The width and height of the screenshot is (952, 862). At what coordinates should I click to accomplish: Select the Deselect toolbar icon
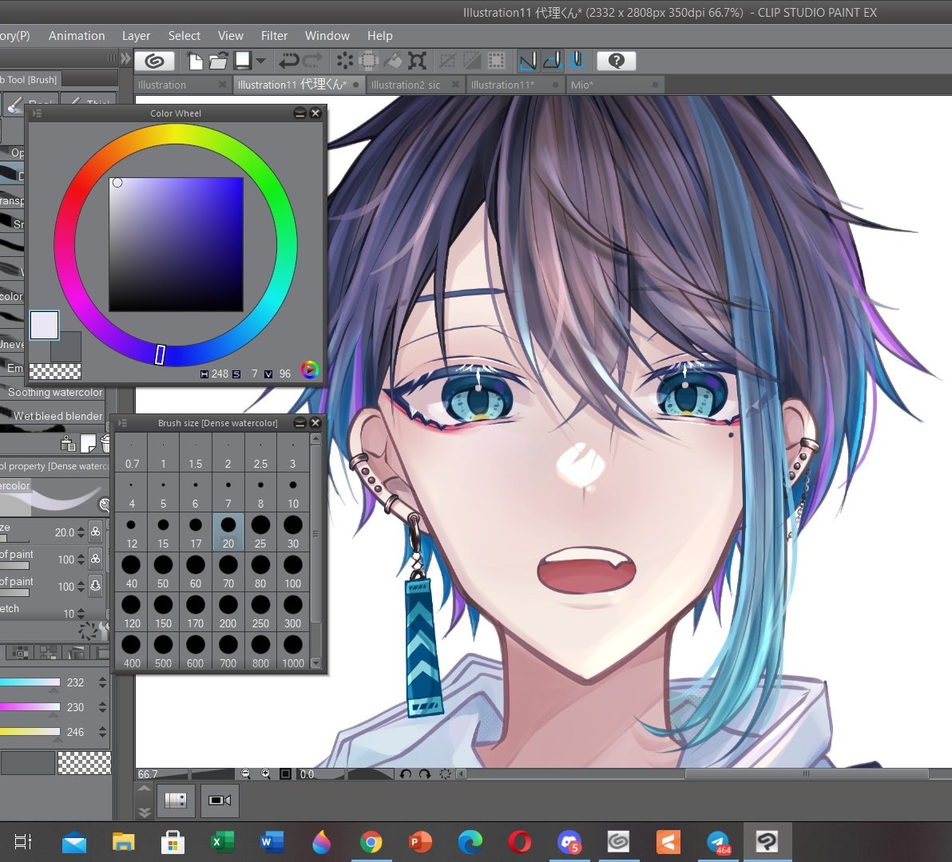[x=447, y=61]
